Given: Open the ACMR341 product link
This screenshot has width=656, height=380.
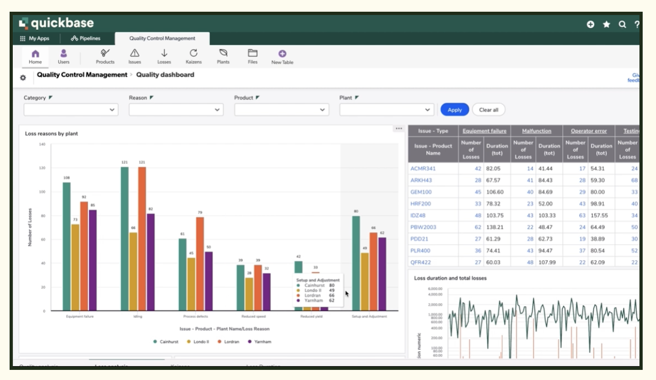Looking at the screenshot, I should [x=423, y=169].
